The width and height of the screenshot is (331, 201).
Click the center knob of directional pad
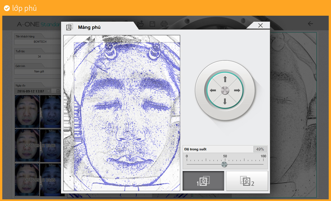pos(225,91)
